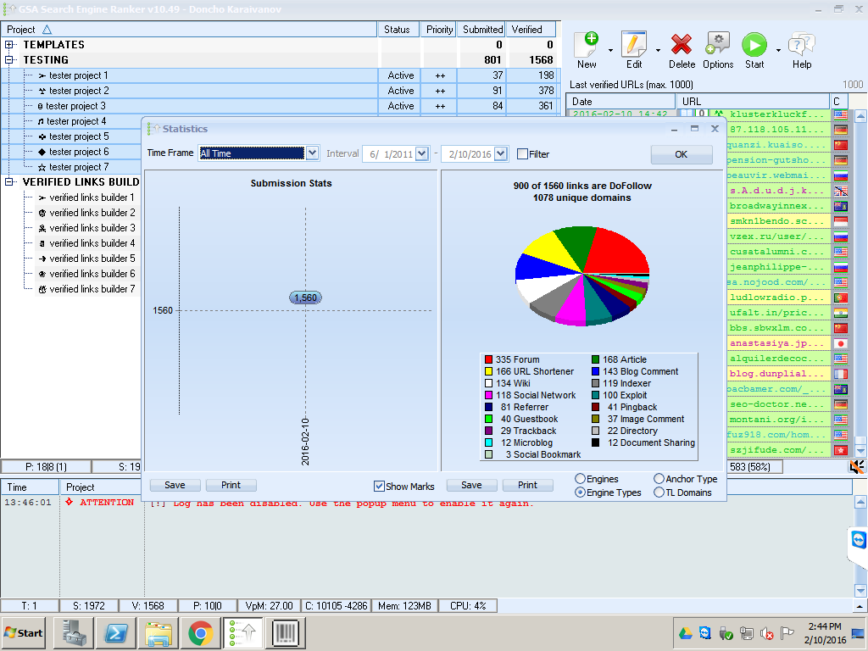The width and height of the screenshot is (868, 651).
Task: Click the Server Manager taskbar icon
Action: coord(74,633)
